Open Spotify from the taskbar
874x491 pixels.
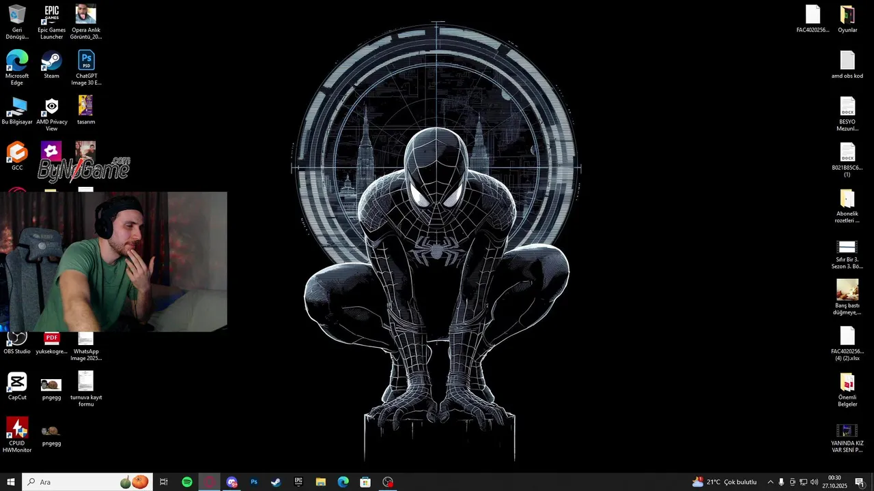(187, 482)
